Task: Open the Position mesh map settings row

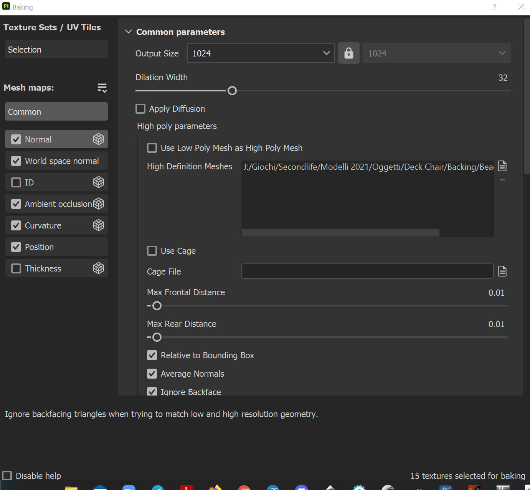Action: [x=56, y=247]
